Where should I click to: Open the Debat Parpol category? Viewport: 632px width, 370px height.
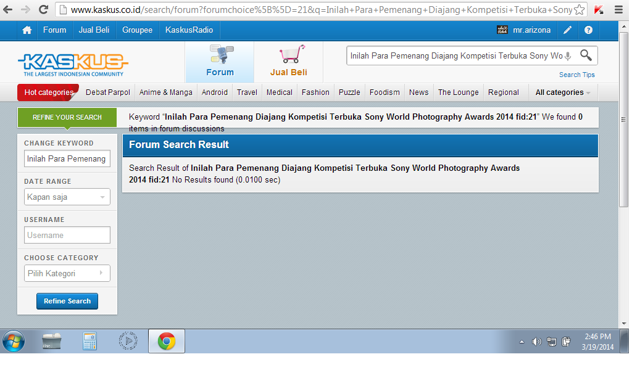(108, 92)
